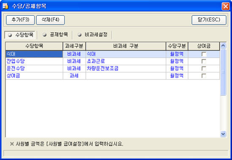Image resolution: width=232 pixels, height=160 pixels.
Task: Click the 비과세 구분 column header
Action: click(126, 46)
